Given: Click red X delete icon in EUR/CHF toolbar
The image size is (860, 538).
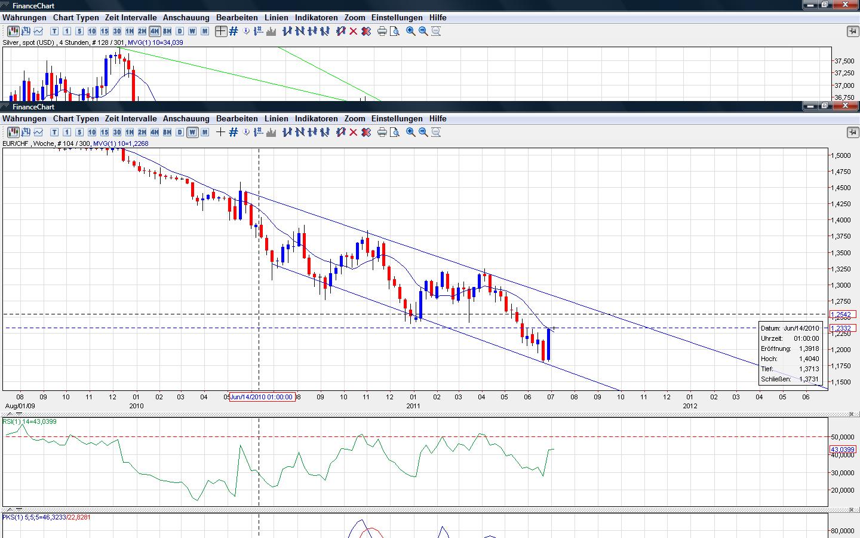Looking at the screenshot, I should click(353, 132).
